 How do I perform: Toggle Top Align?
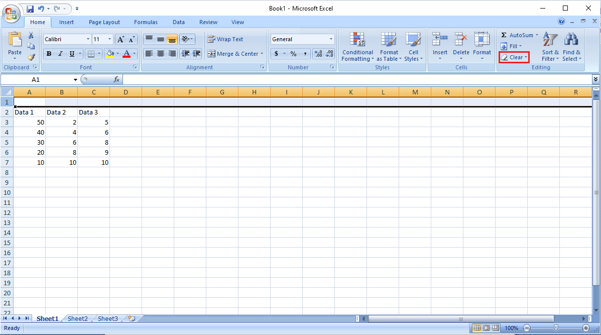(x=149, y=39)
